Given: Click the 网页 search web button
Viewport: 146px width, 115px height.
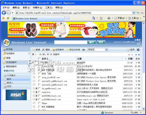Looking at the screenshot, I should point(101,42).
